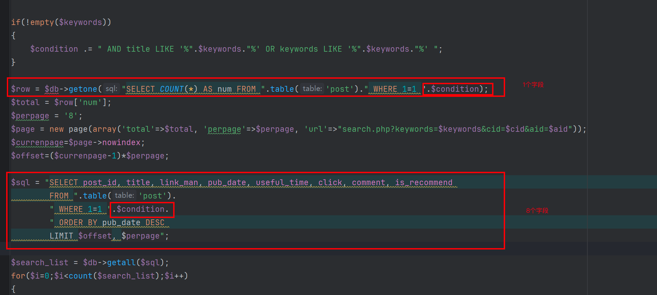Click "OR keywords LIKE" in the condition string
Image resolution: width=657 pixels, height=295 pixels.
[304, 49]
